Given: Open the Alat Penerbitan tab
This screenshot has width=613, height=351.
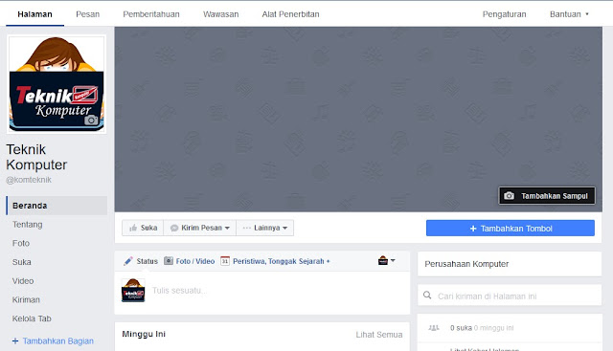Looking at the screenshot, I should [x=290, y=14].
